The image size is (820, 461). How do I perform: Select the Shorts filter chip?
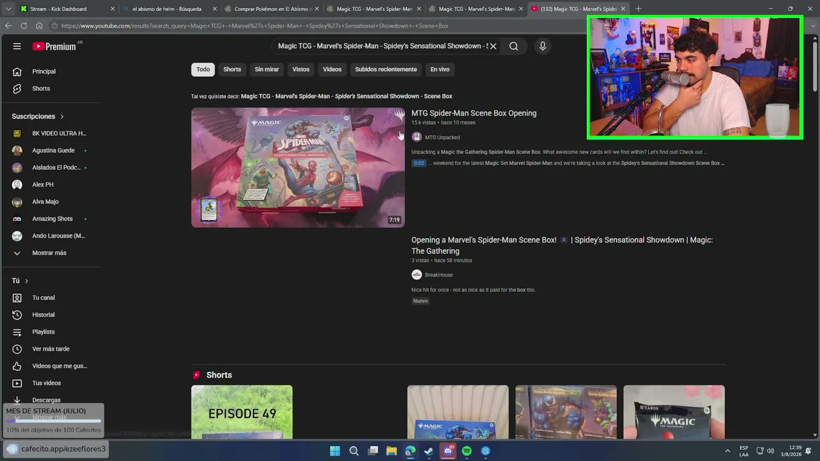pos(232,69)
